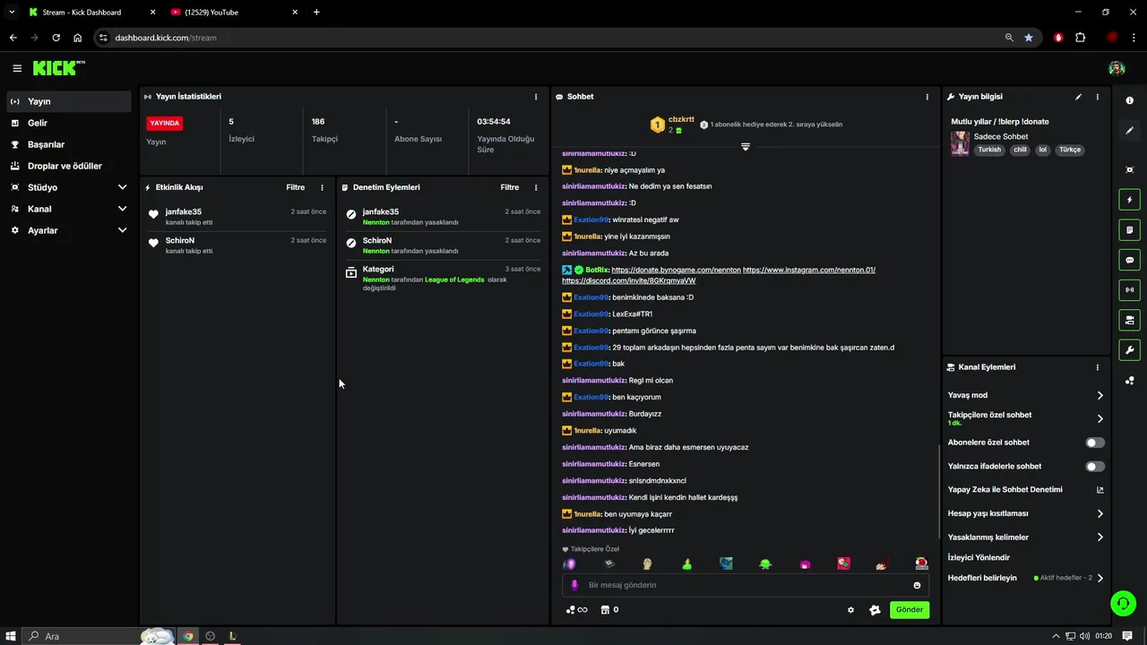Open Yavaş mod settings arrow
The image size is (1147, 645).
1100,395
